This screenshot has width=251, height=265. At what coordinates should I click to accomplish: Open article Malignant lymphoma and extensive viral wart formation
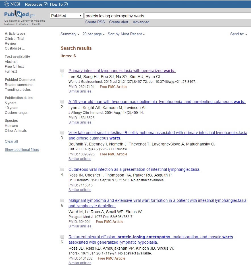tap(157, 203)
